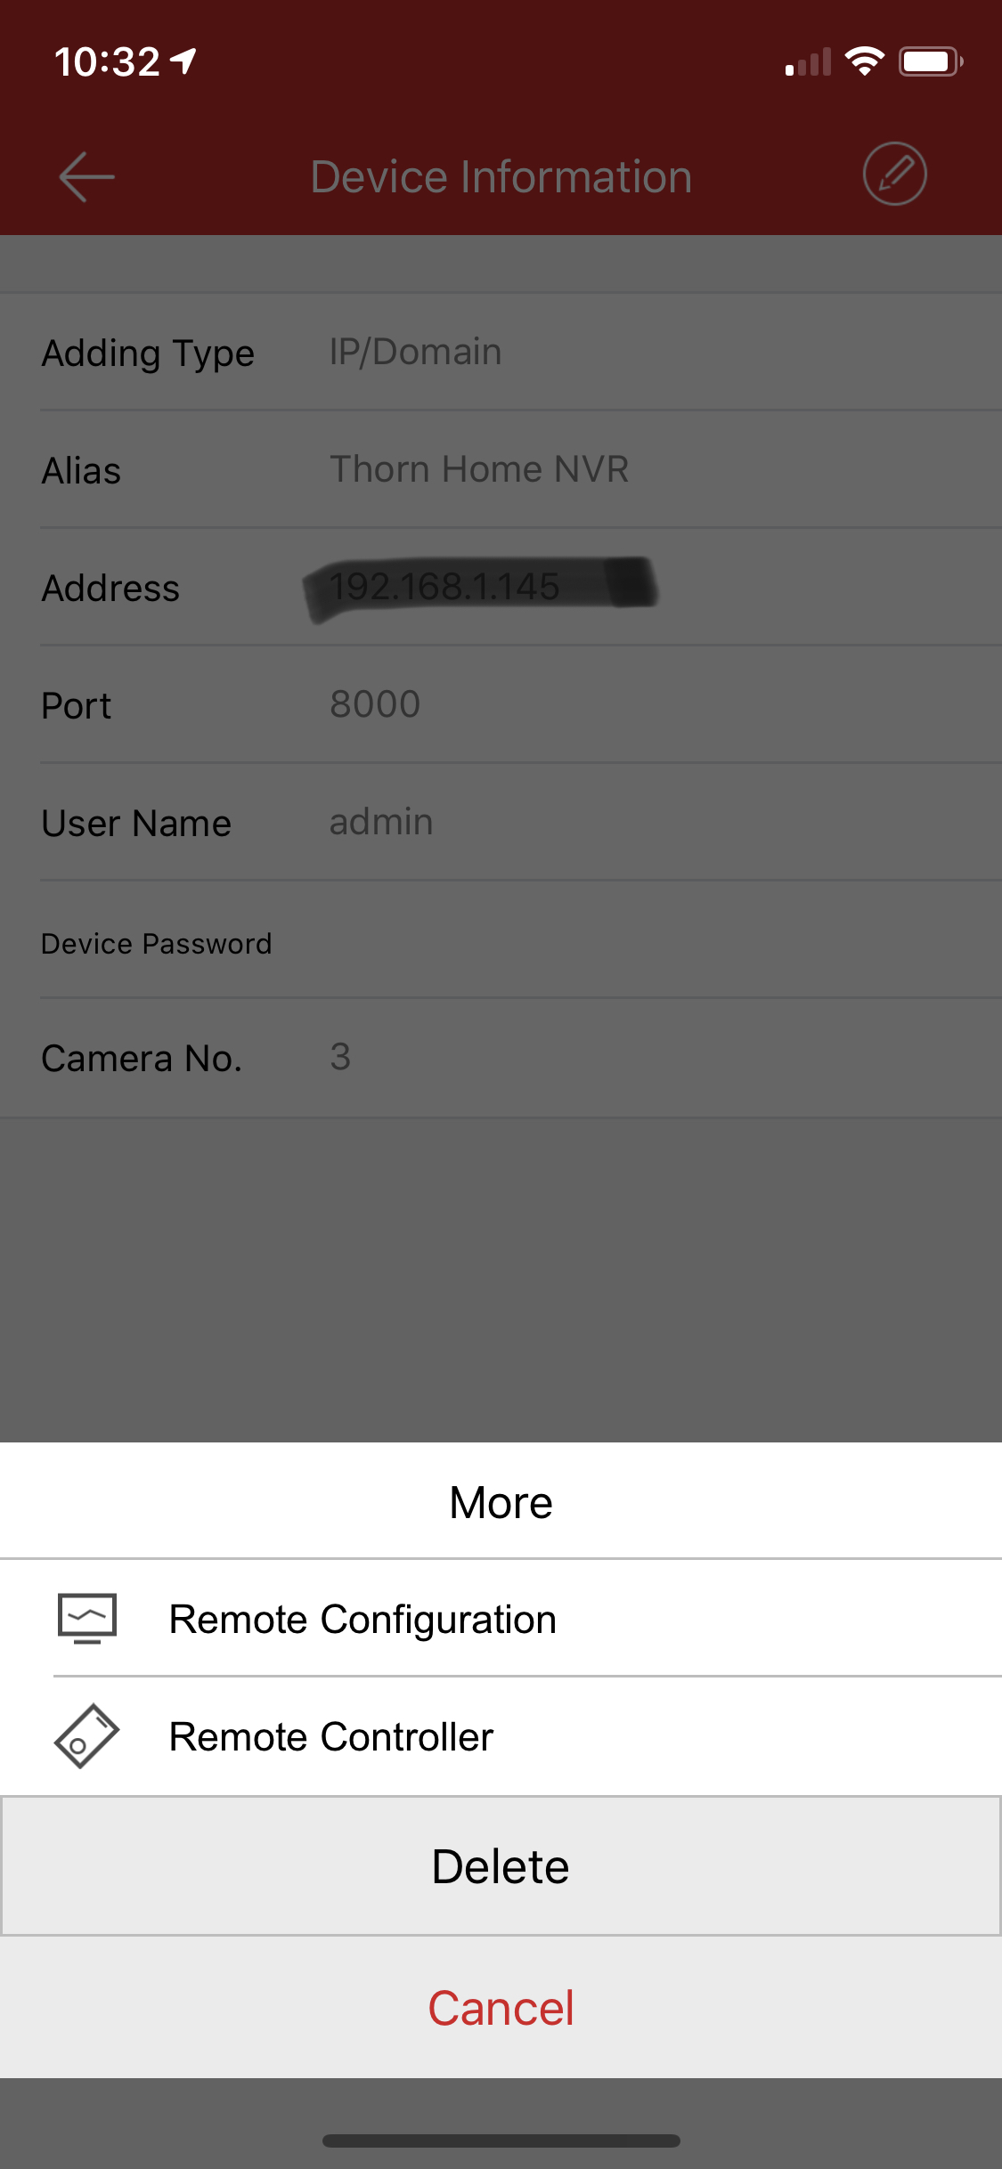Open Remote Configuration menu option
The width and height of the screenshot is (1002, 2169).
(x=363, y=1619)
